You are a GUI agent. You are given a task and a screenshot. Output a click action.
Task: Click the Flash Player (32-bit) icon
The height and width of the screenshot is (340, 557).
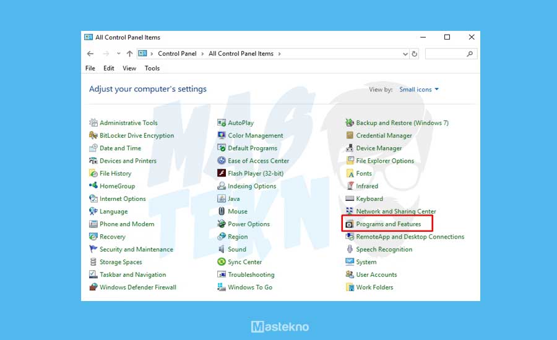pyautogui.click(x=222, y=173)
